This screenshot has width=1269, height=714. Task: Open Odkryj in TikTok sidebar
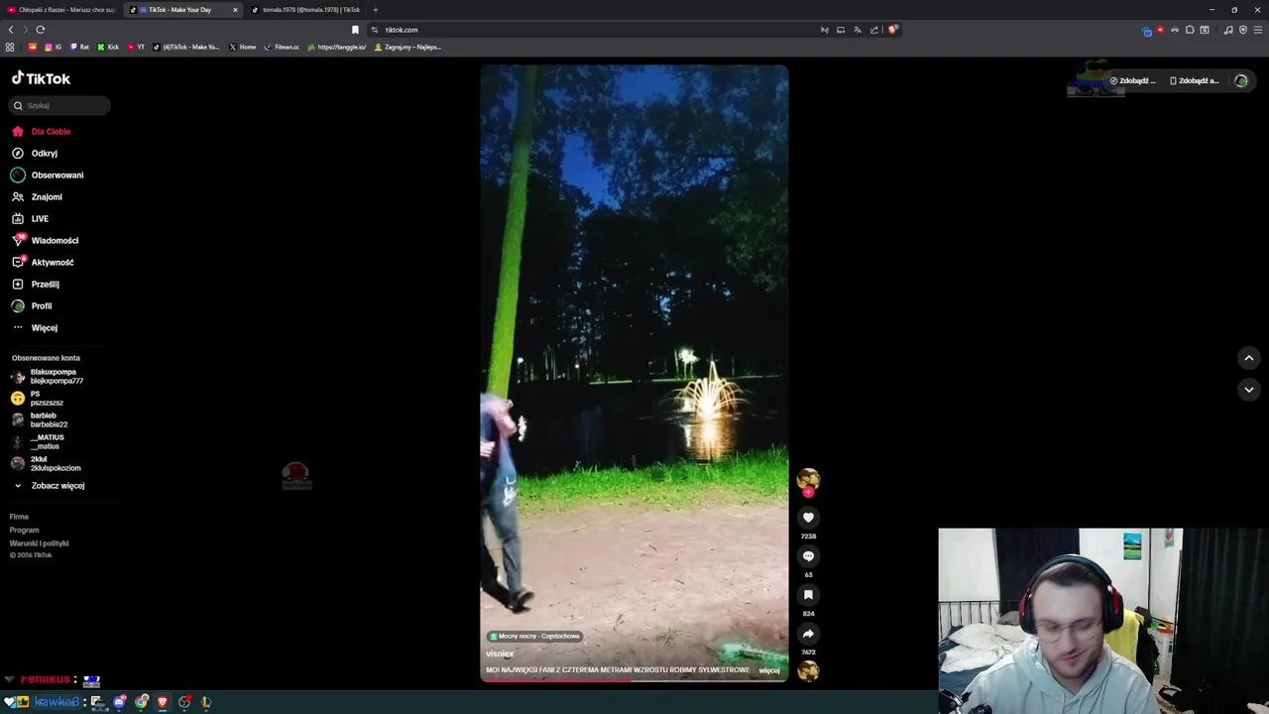[35, 153]
